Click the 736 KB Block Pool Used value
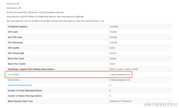 113,58
